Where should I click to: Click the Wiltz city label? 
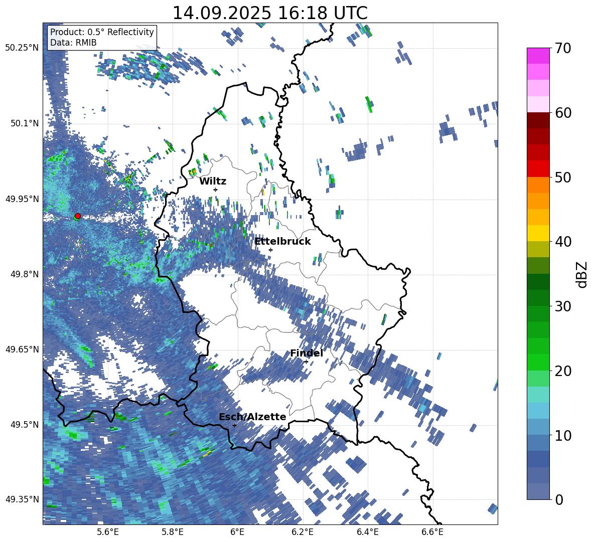point(213,182)
